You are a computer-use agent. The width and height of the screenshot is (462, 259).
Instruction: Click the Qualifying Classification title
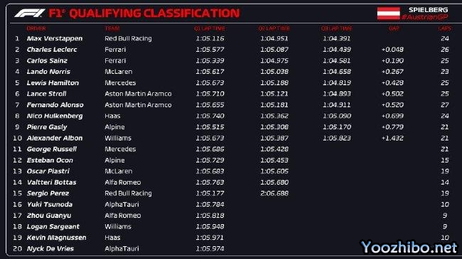[154, 13]
